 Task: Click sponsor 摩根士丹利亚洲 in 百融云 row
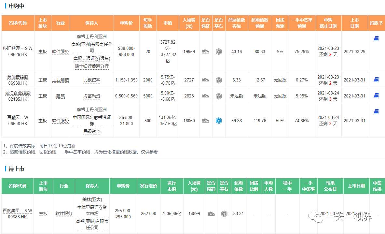tap(92, 110)
